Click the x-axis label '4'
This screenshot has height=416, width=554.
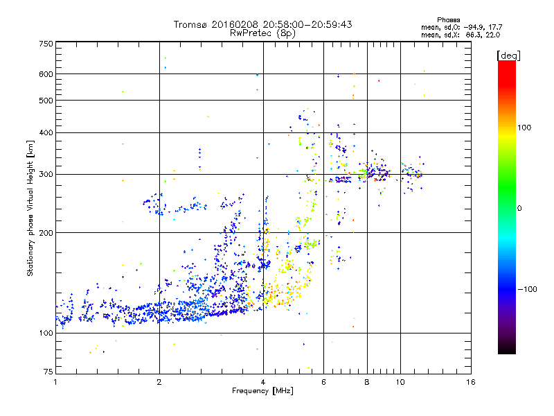(263, 382)
